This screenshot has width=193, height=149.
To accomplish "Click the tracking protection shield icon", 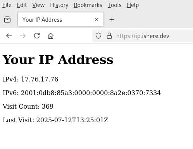I will [98, 36].
